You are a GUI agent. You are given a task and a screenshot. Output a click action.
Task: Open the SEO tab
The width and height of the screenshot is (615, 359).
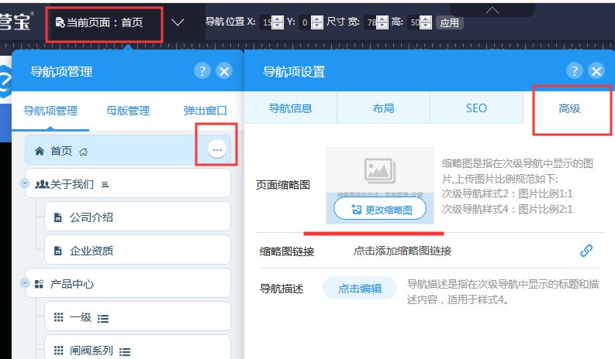[476, 108]
